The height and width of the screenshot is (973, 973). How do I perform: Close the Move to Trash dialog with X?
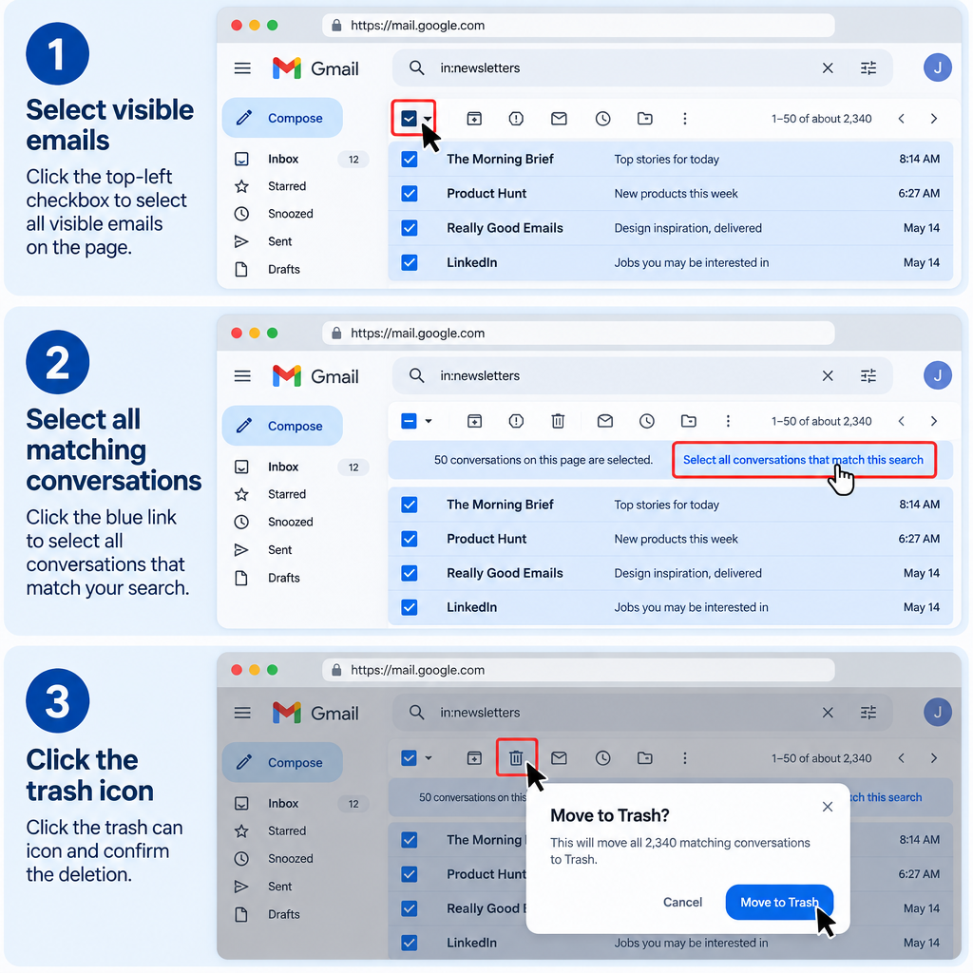(828, 806)
